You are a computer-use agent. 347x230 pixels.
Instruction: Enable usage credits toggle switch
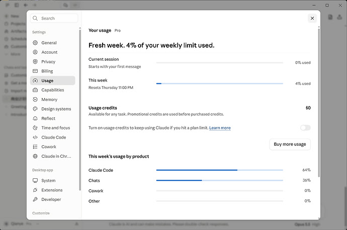(x=305, y=128)
